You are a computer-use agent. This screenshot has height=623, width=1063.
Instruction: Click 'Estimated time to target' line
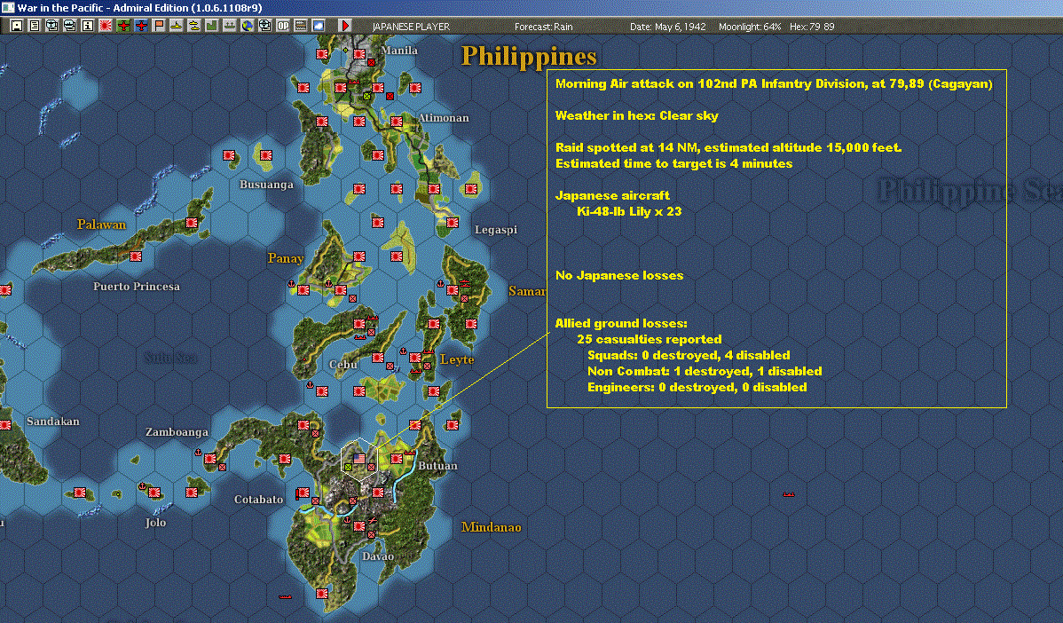click(673, 163)
